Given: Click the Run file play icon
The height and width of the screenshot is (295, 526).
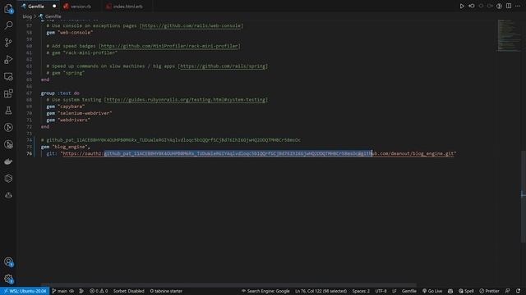Looking at the screenshot, I should pos(462,6).
